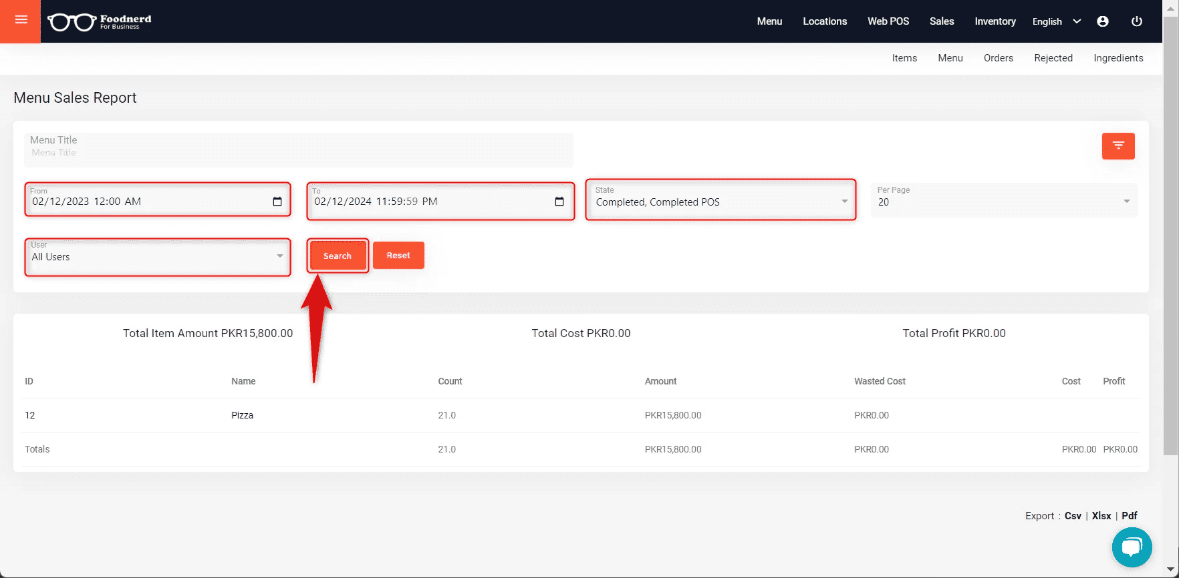1179x578 pixels.
Task: Click Total Item Amount PKR15,800.00 summary
Action: (208, 333)
